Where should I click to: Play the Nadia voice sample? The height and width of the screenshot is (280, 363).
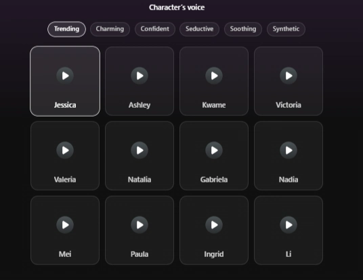coord(289,151)
